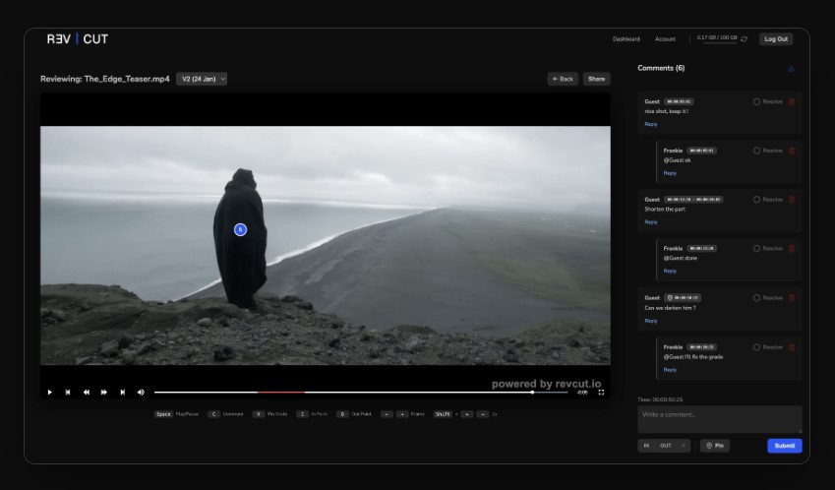The width and height of the screenshot is (835, 490).
Task: Reply to Frankie's '@Guest ok' message
Action: 670,173
